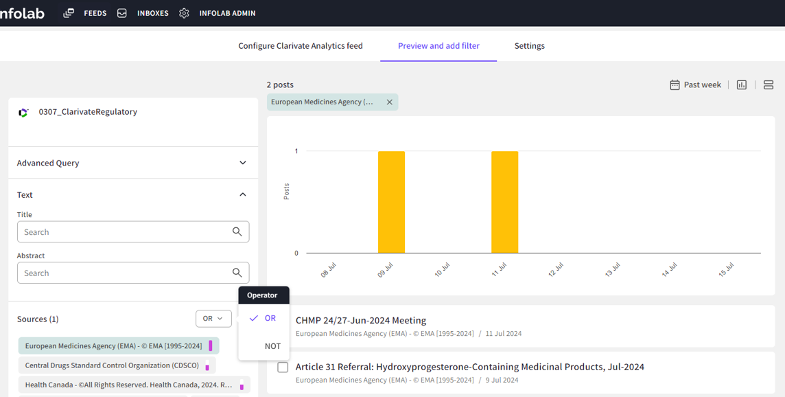Expand the Advanced Query section

pyautogui.click(x=242, y=163)
